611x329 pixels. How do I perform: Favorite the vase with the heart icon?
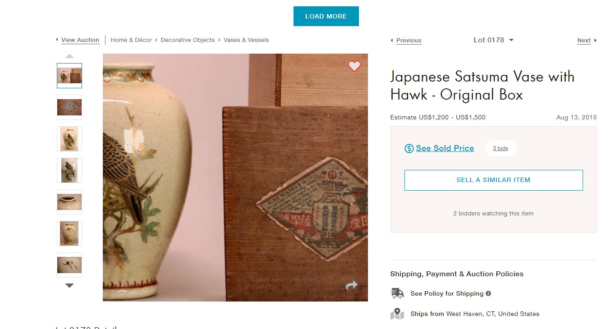(x=354, y=66)
